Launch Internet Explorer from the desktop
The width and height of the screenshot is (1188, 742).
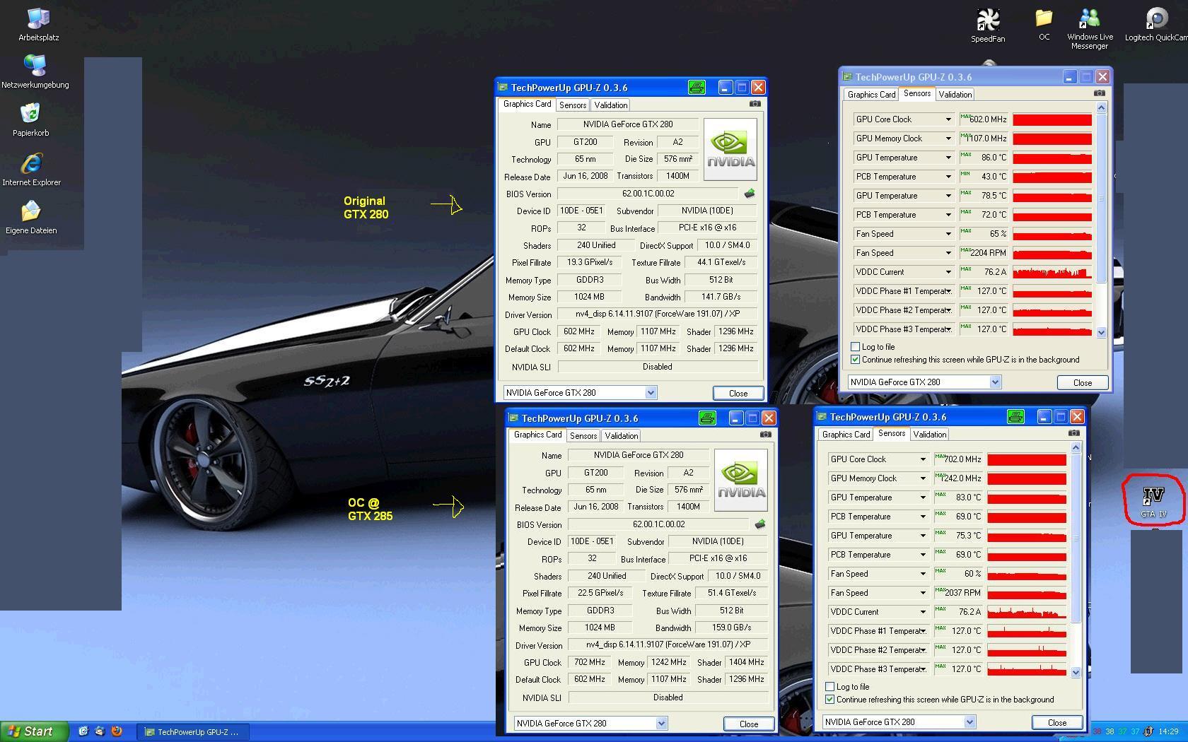pyautogui.click(x=31, y=170)
